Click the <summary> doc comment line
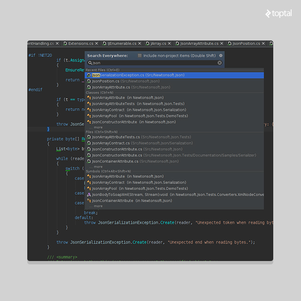Image resolution: width=301 pixels, height=301 pixels. click(x=62, y=257)
